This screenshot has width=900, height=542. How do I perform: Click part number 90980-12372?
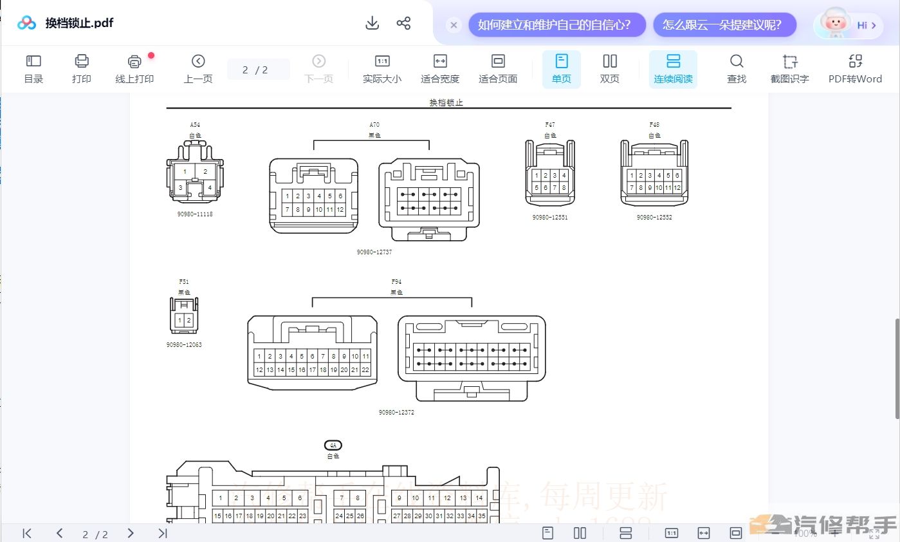tap(396, 412)
